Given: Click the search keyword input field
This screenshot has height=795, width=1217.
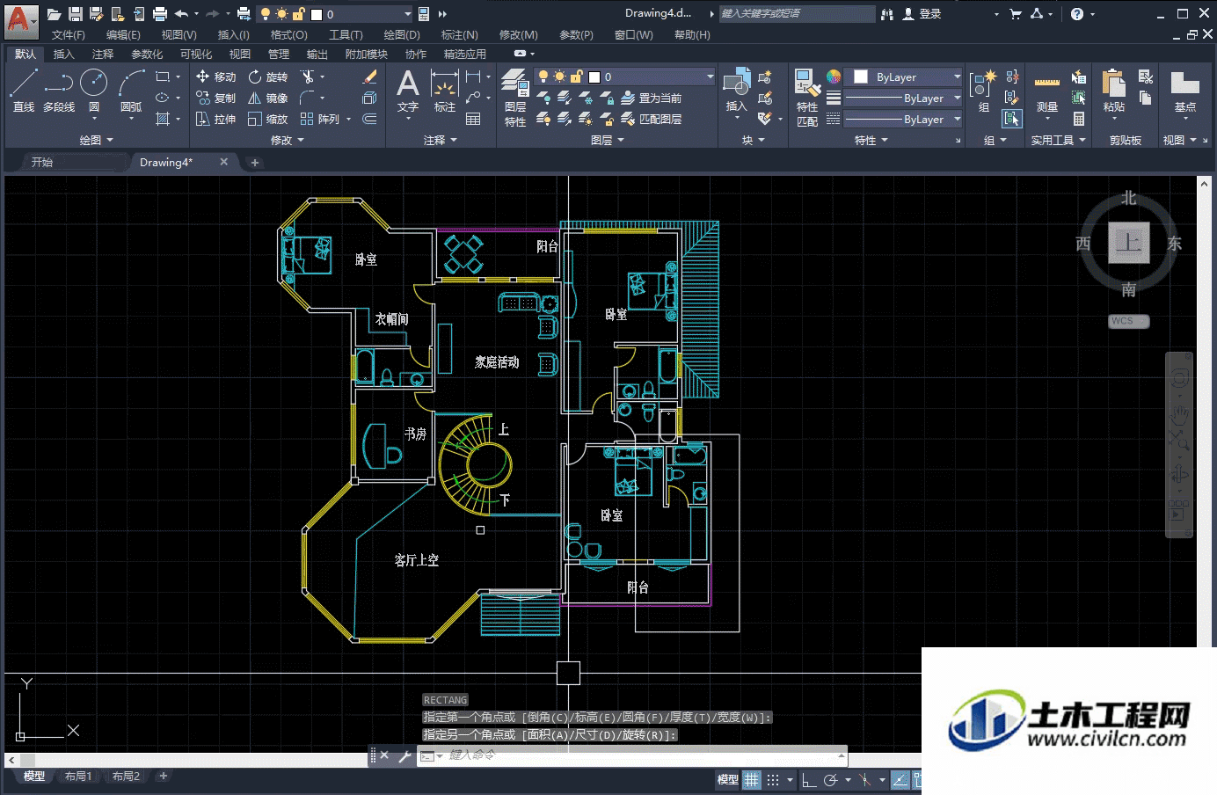Looking at the screenshot, I should tap(797, 13).
